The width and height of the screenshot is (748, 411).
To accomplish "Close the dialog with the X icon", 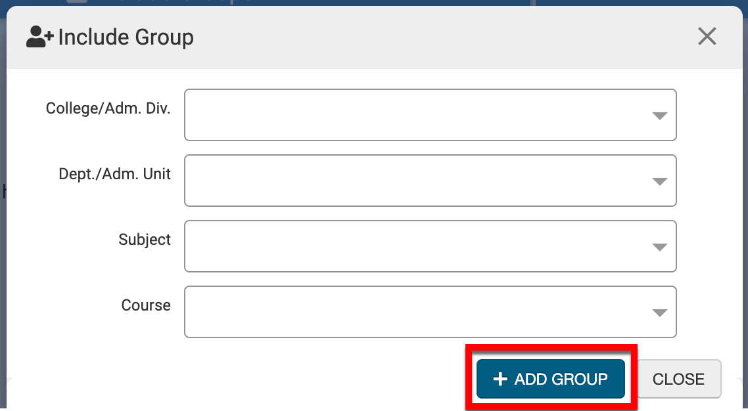I will [x=707, y=36].
